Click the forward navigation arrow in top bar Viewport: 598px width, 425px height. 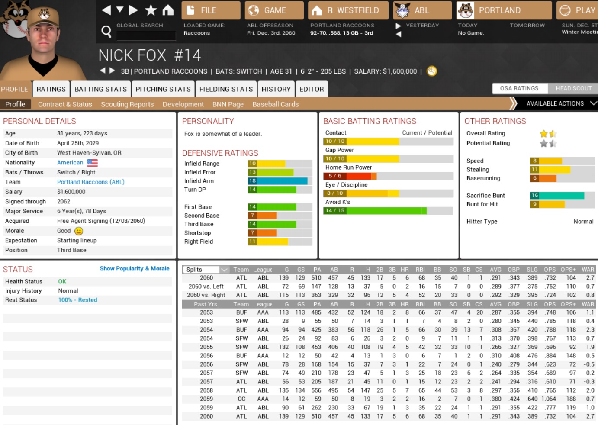tap(134, 10)
